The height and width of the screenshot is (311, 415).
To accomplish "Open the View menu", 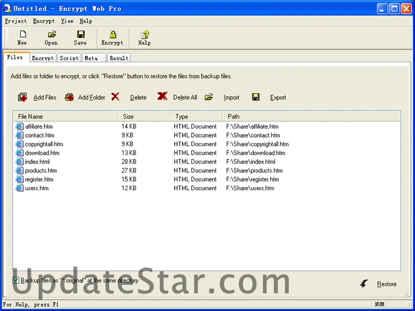I will pyautogui.click(x=67, y=21).
